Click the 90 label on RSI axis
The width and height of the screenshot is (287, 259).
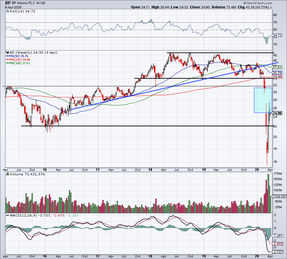tap(275, 15)
